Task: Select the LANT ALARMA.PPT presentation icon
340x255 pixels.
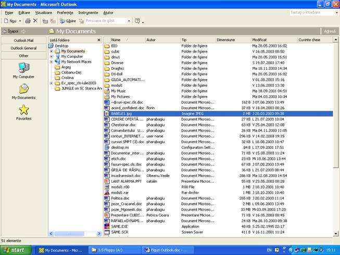Action: (107, 181)
